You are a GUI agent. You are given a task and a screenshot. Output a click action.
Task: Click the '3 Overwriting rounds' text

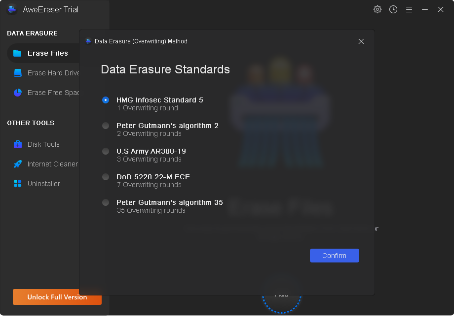(x=150, y=159)
